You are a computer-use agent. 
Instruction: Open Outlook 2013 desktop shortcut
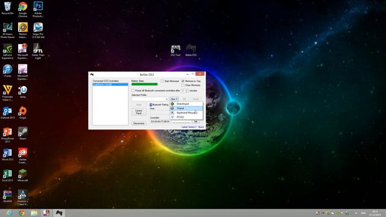coord(8,113)
